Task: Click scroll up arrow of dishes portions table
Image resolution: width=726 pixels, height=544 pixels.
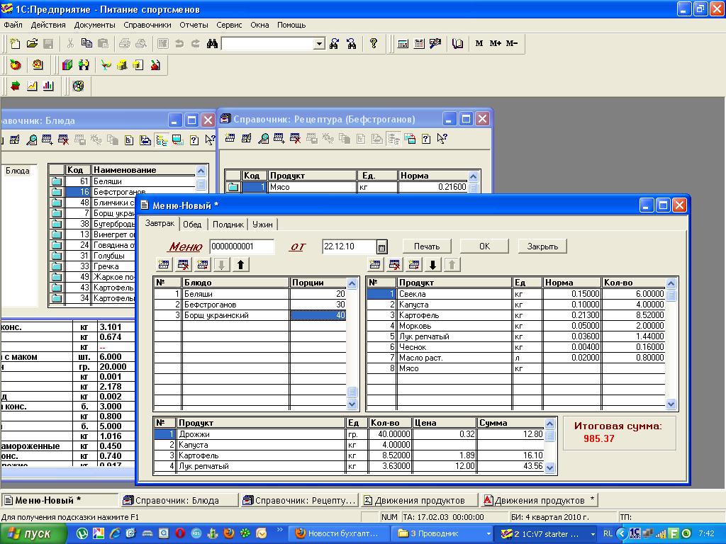Action: pos(352,283)
